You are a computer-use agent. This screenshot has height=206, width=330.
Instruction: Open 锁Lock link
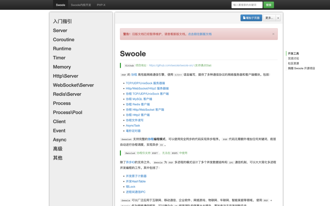point(130,187)
